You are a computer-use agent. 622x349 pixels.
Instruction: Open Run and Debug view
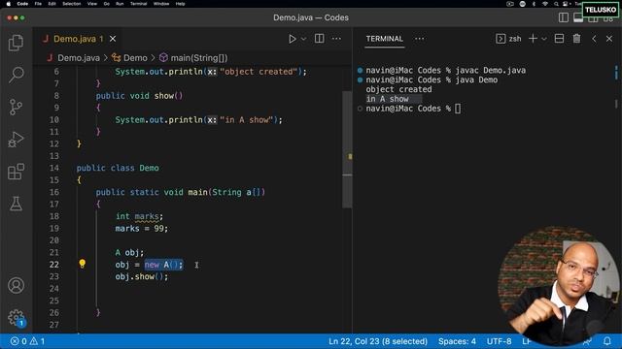(x=16, y=140)
